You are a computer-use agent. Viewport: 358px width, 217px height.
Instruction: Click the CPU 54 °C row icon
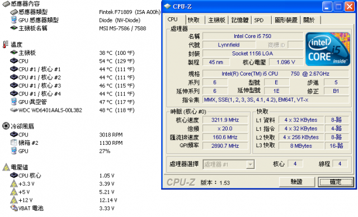point(14,61)
